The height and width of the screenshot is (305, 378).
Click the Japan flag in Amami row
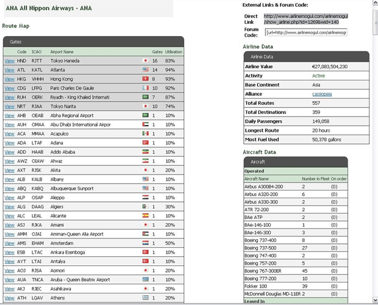(x=145, y=224)
